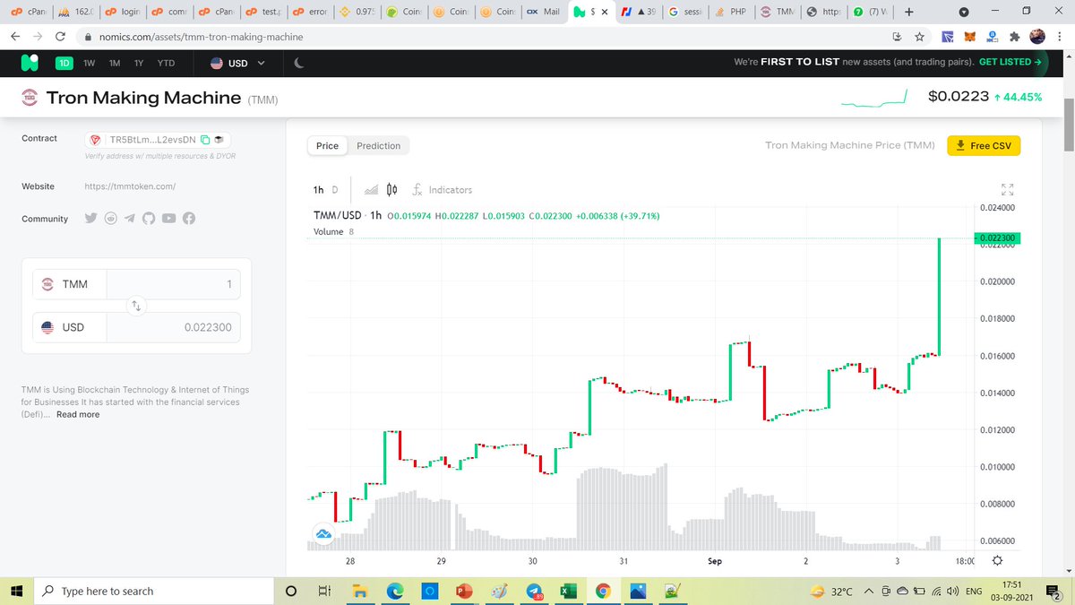Bookmark this page with star icon
This screenshot has width=1075, height=605.
point(919,37)
